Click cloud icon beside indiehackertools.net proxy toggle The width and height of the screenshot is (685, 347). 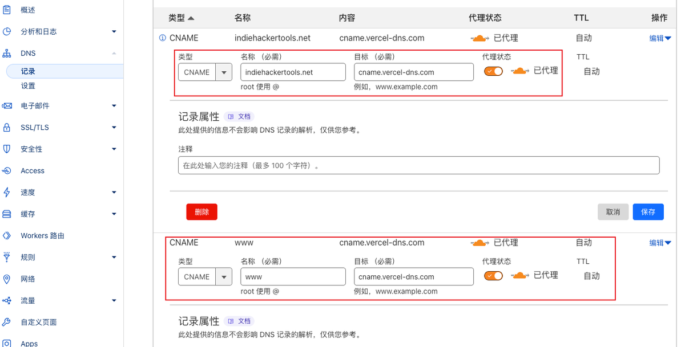519,71
